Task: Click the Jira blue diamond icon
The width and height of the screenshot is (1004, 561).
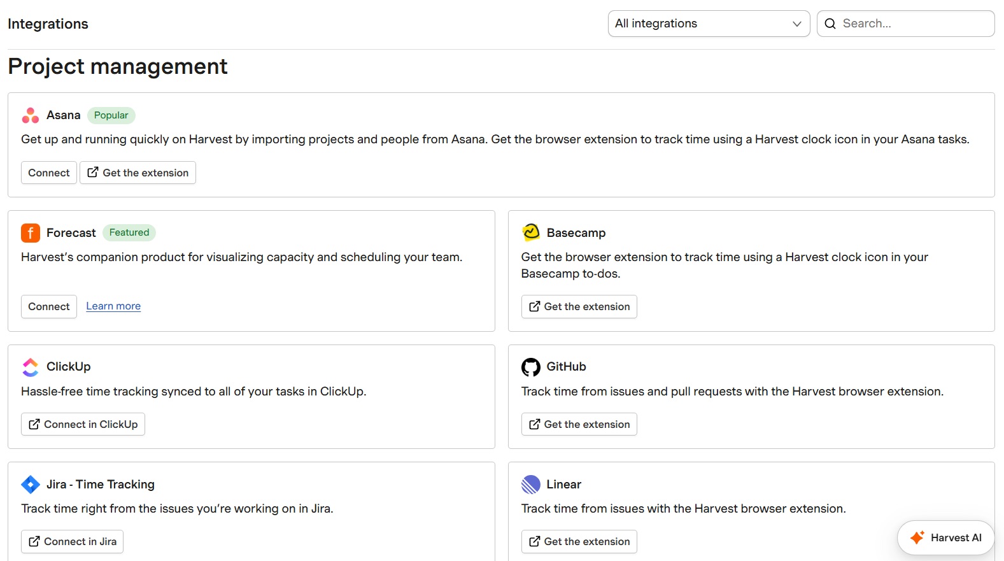Action: pyautogui.click(x=31, y=485)
